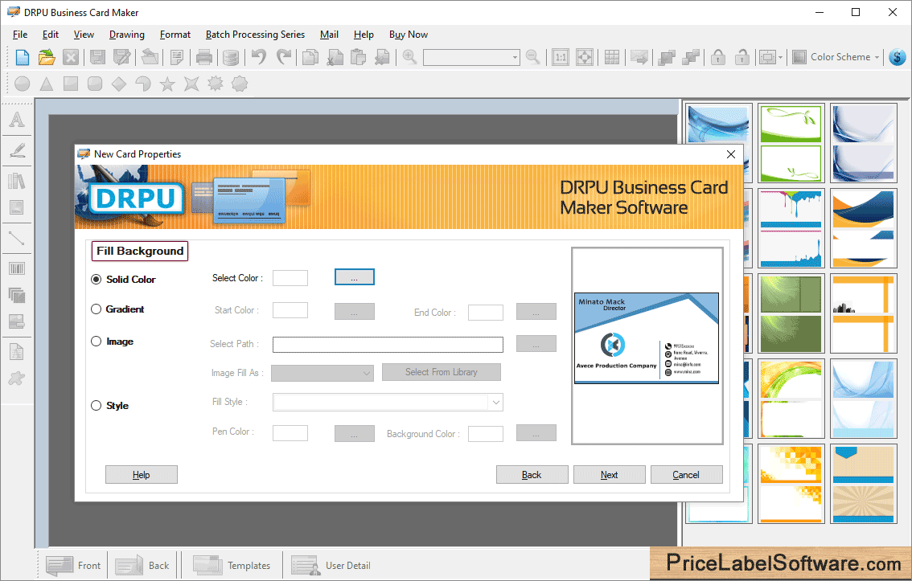
Task: Click the Undo arrow icon
Action: 259,57
